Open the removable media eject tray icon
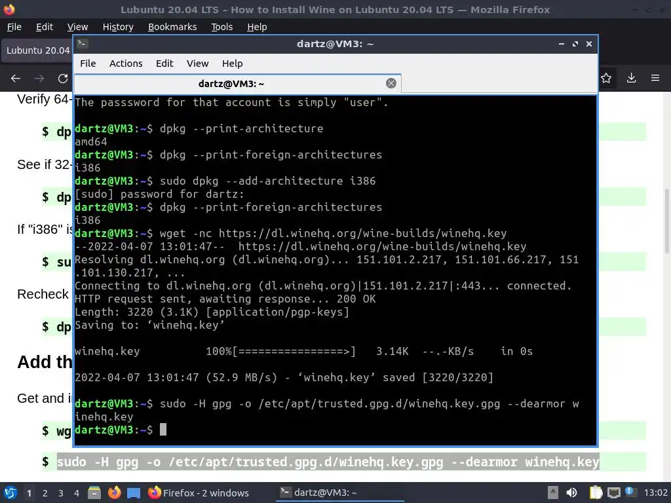Screen dimensions: 671x503 [x=553, y=493]
